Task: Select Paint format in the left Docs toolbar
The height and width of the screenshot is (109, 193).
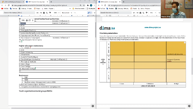Action: point(50,13)
